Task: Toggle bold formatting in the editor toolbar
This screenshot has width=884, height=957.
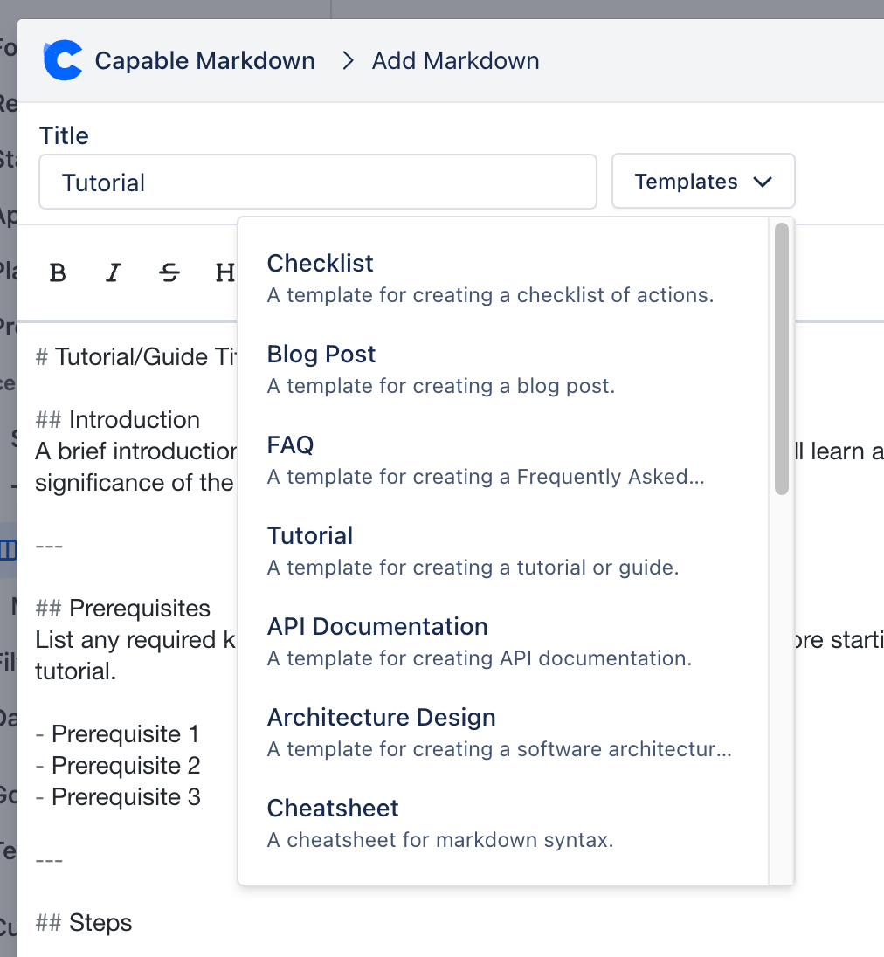Action: [58, 273]
